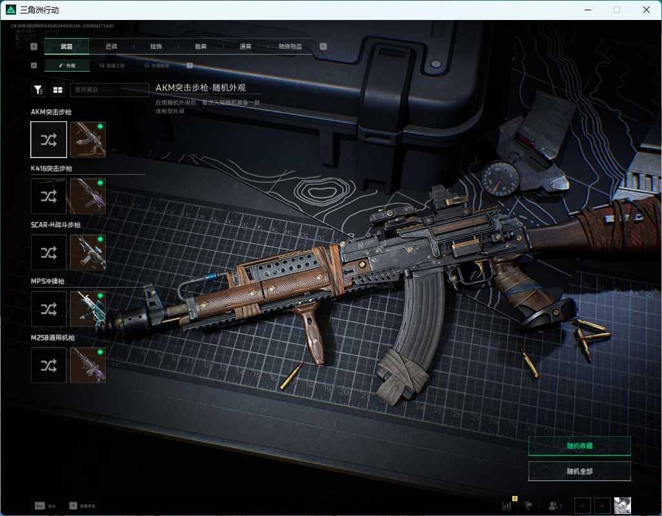
Task: Select the SCAR-H战斗步枪 skin thumbnail
Action: click(x=88, y=252)
